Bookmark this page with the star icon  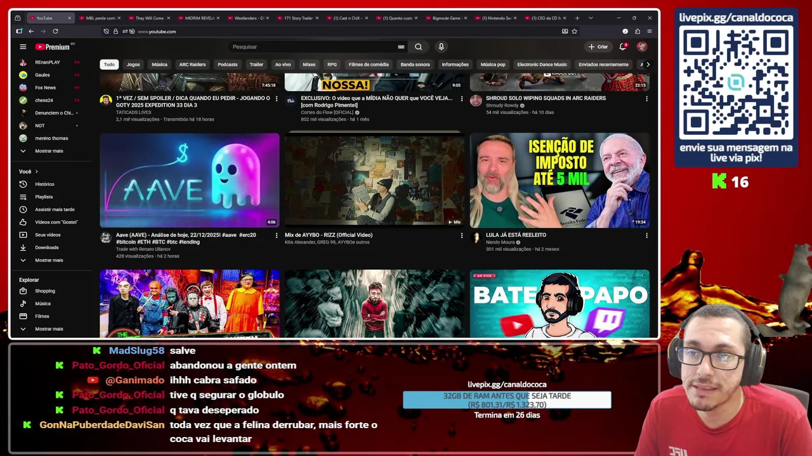tap(575, 31)
